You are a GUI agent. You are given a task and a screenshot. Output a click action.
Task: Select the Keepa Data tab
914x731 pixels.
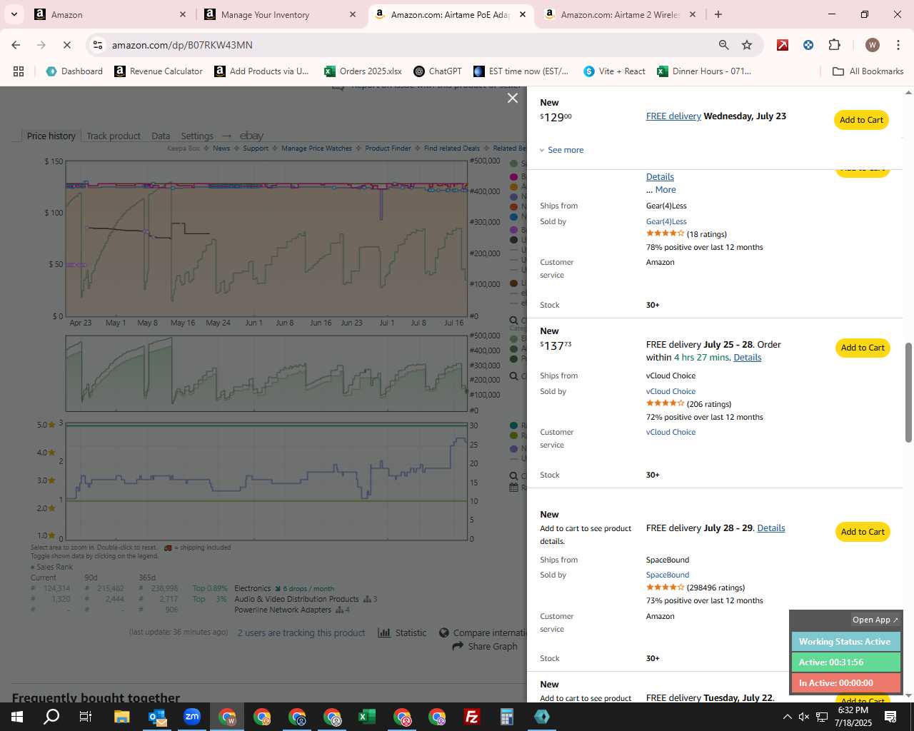click(x=161, y=136)
